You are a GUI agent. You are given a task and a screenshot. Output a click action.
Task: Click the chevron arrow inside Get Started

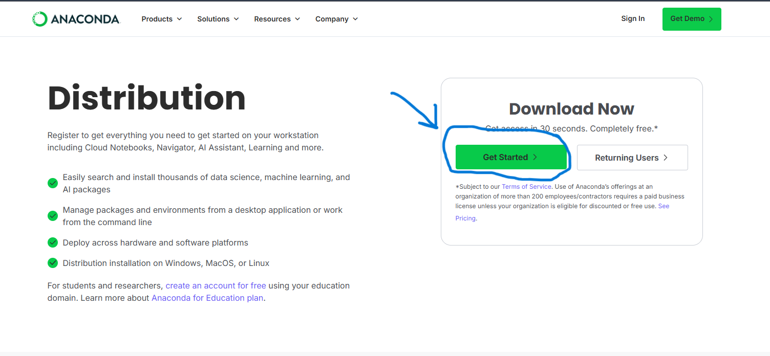tap(536, 158)
